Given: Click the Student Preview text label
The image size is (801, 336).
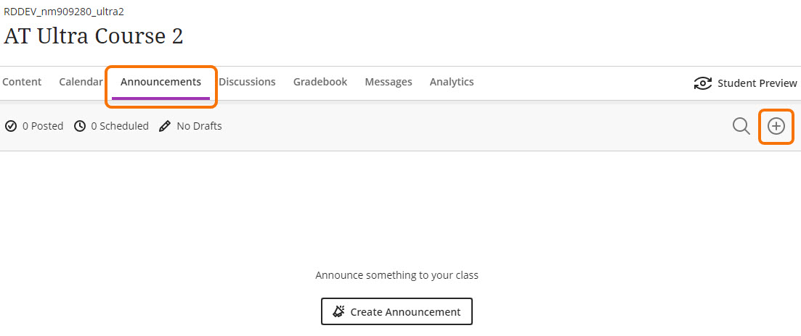Looking at the screenshot, I should pos(757,83).
